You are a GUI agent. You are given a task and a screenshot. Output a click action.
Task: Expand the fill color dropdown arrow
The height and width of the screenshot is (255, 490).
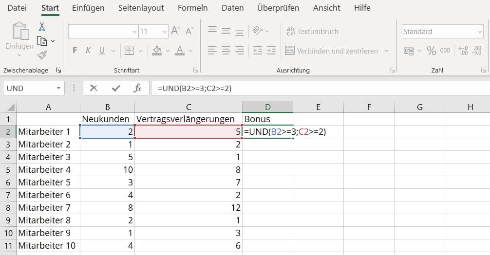[168, 50]
